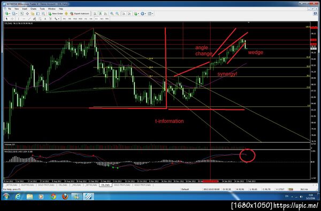Switch timeframe to MN
The image size is (321, 211).
pyautogui.click(x=107, y=19)
